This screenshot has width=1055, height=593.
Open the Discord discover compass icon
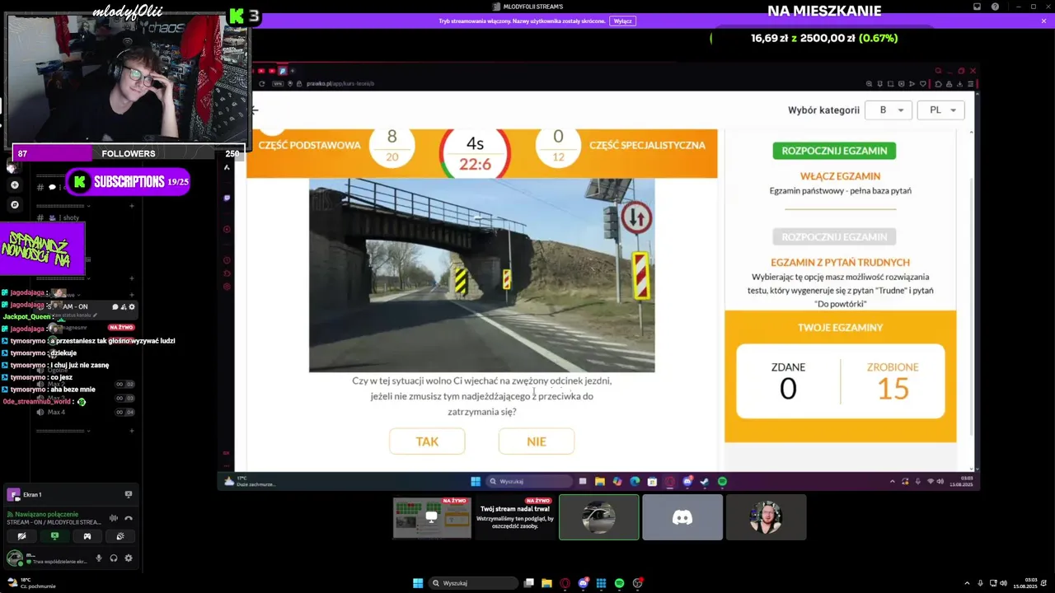(14, 204)
